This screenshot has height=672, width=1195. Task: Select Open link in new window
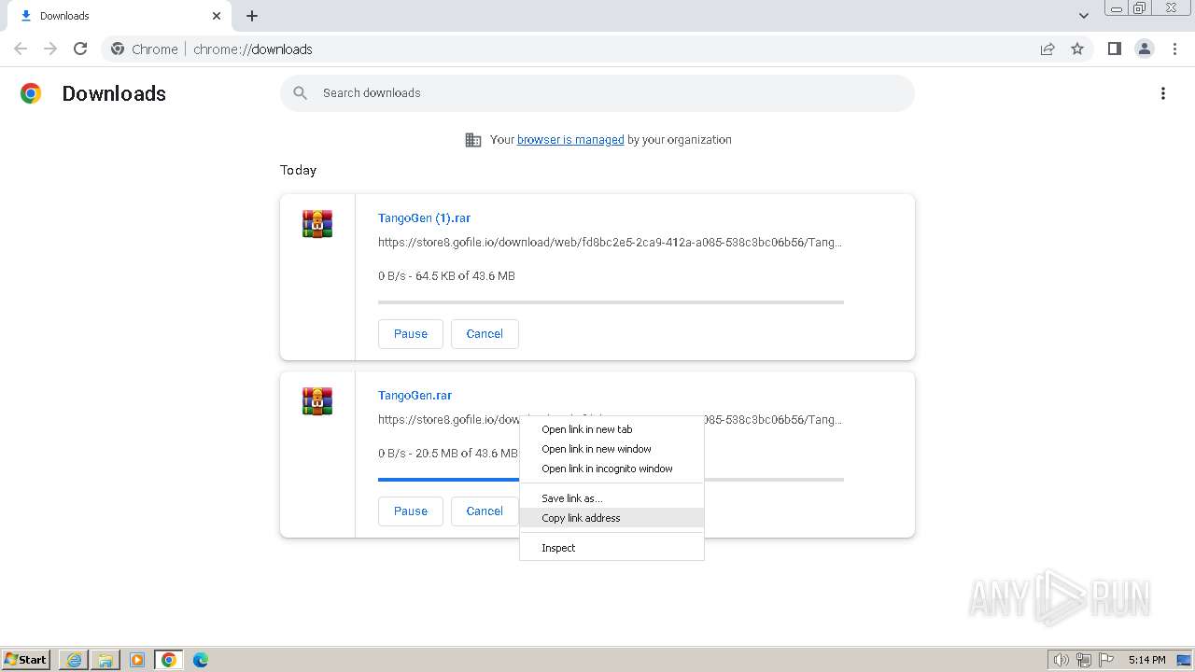click(x=612, y=449)
